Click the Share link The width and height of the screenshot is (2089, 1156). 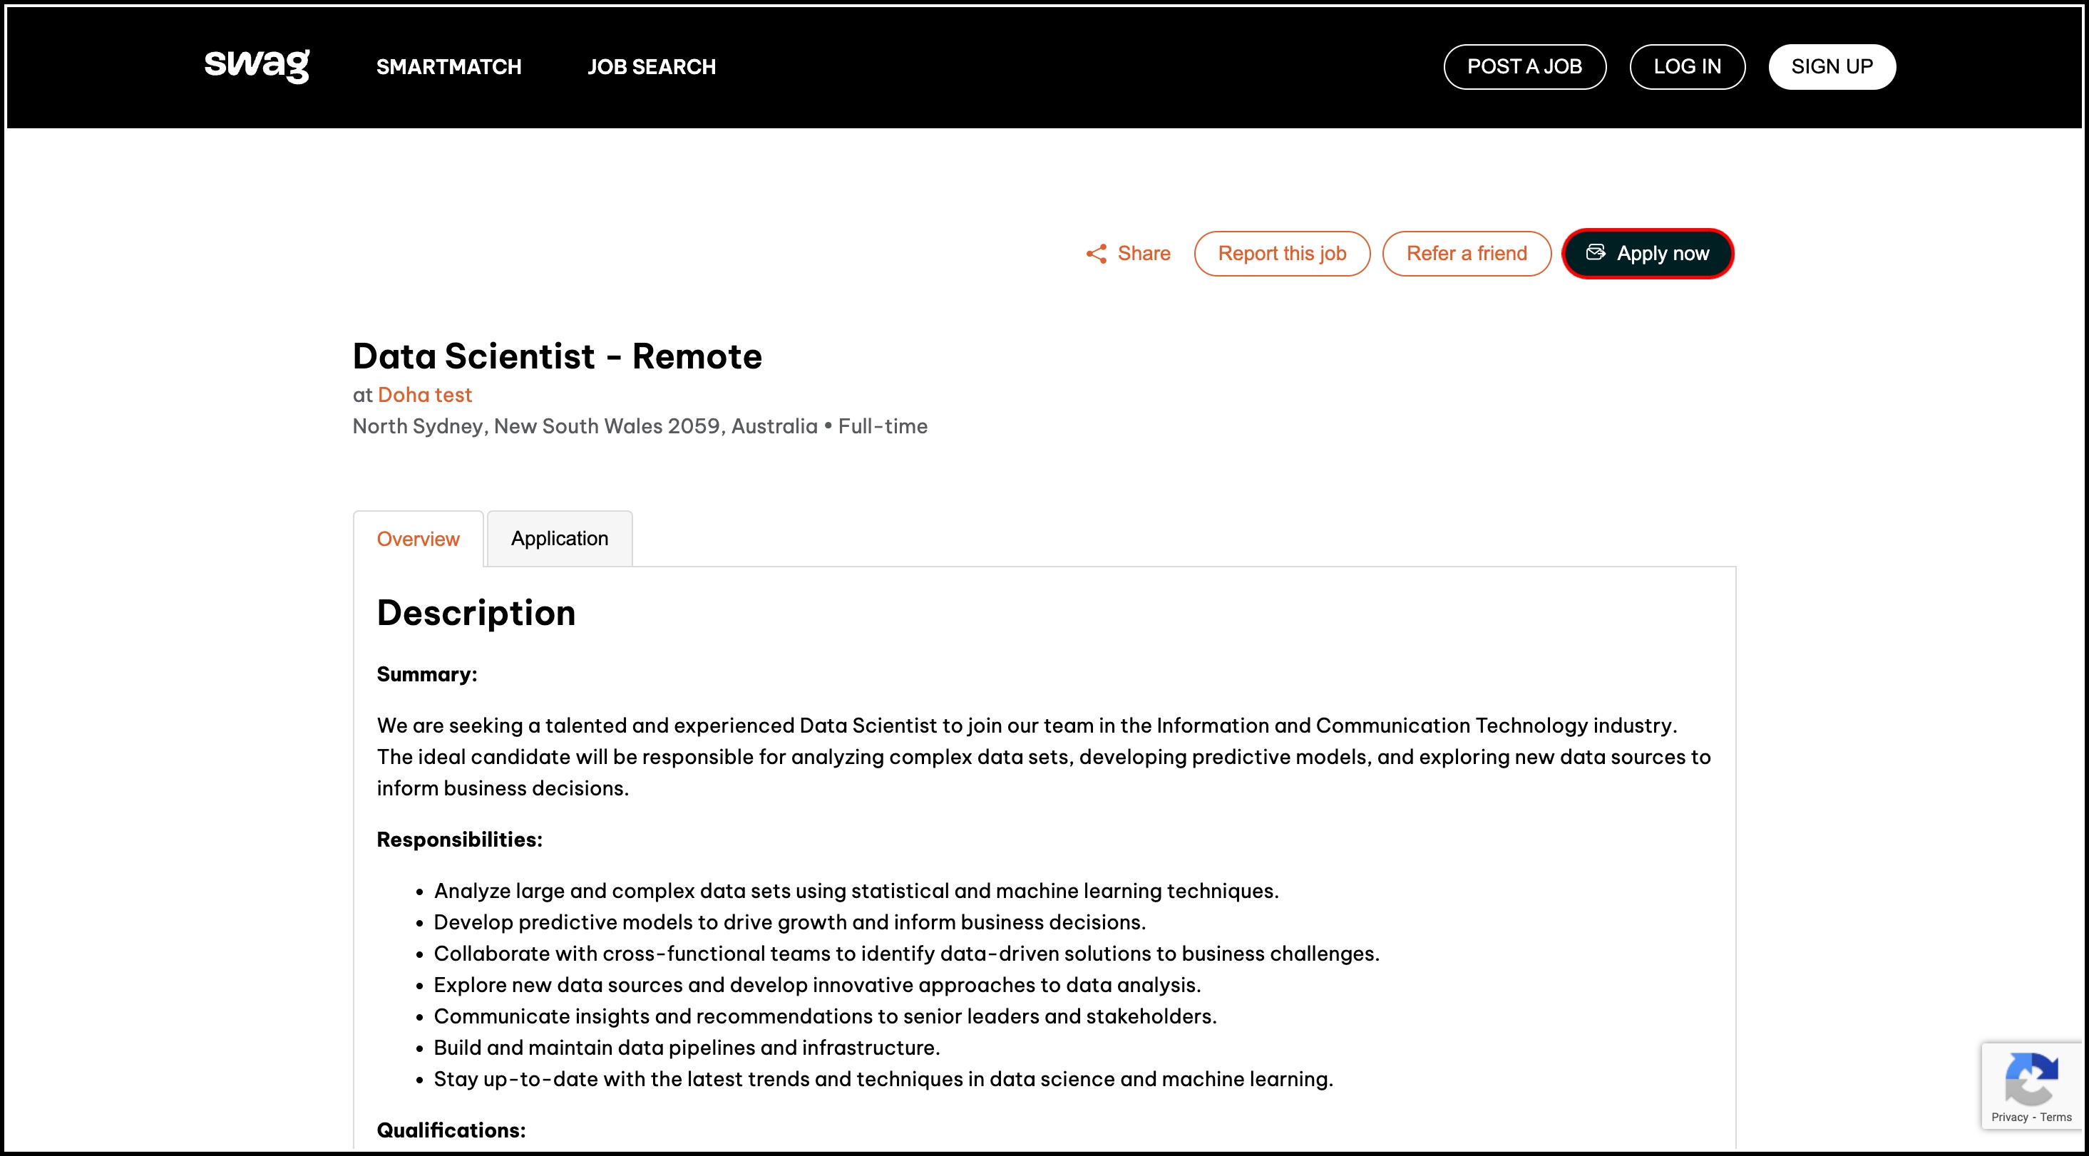pyautogui.click(x=1143, y=253)
